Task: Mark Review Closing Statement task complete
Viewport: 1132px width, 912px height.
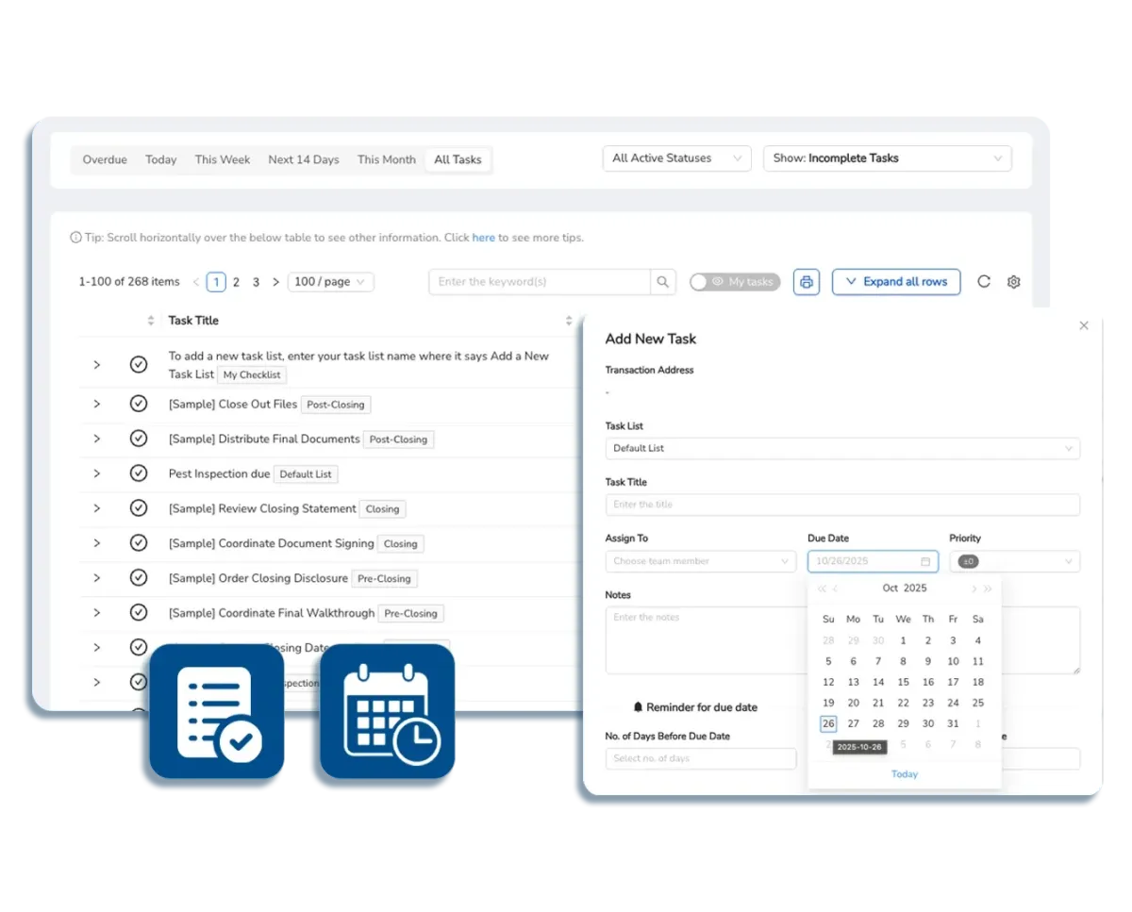Action: click(139, 508)
